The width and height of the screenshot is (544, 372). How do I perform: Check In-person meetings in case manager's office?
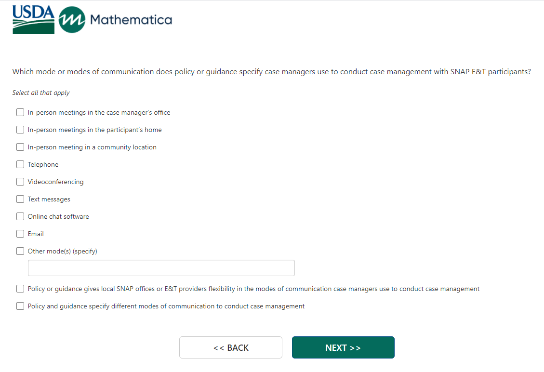click(20, 113)
